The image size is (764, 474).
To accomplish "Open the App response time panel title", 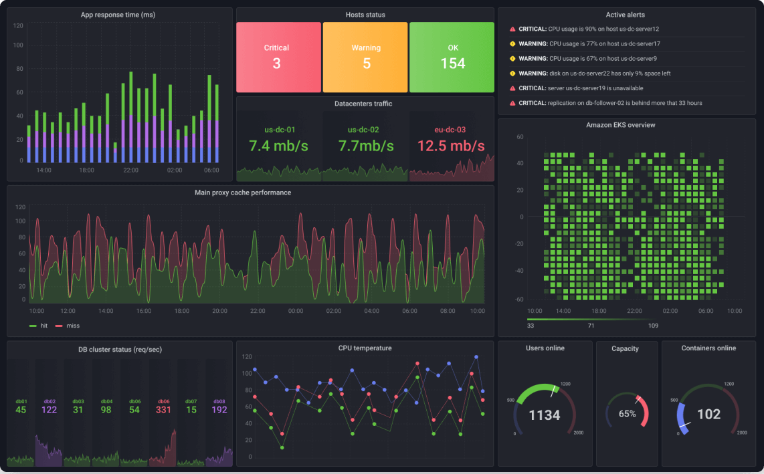I will [x=118, y=15].
